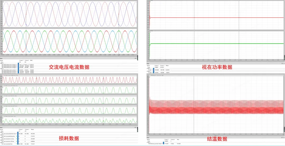Collapse Plot 1 in the voltage-current data table
This screenshot has width=285, height=146.
point(1,63)
